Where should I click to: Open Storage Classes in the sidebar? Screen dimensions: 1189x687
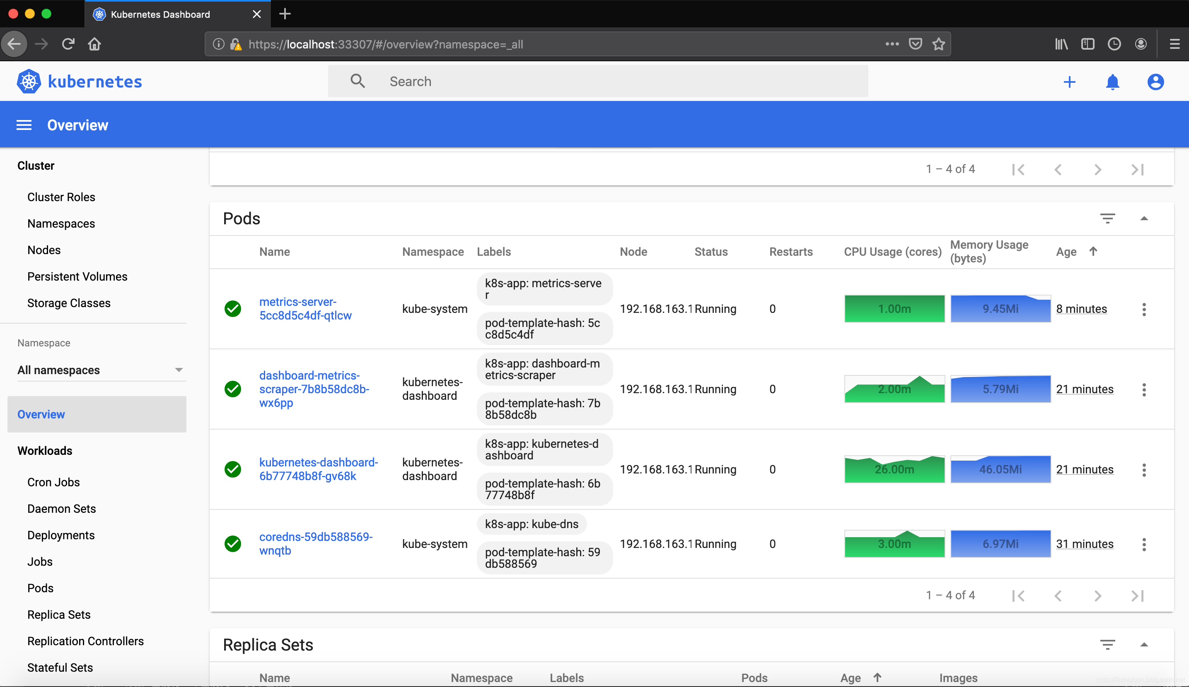point(69,303)
